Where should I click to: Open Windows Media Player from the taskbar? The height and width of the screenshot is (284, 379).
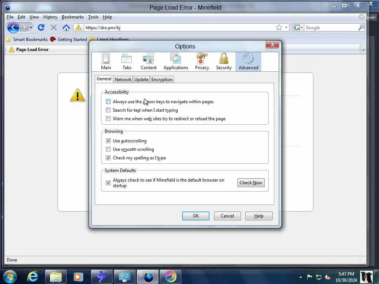(x=78, y=277)
